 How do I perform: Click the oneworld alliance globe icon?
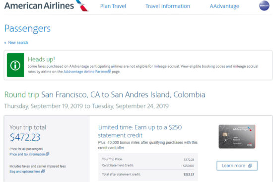[x=264, y=5]
